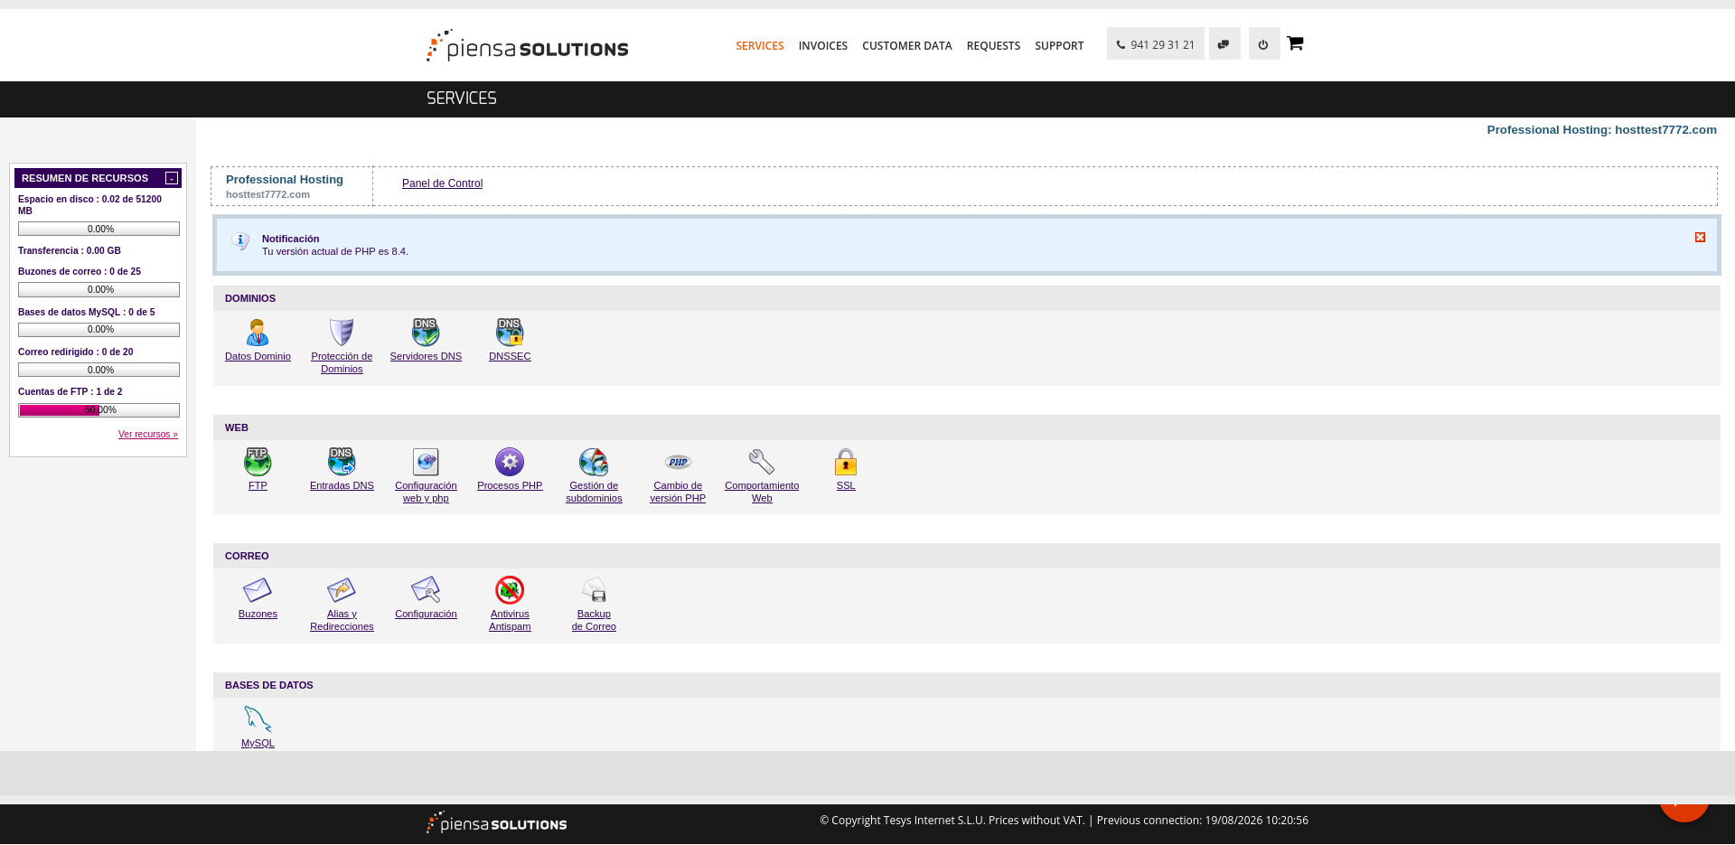Click the Datos Dominio text link
Image resolution: width=1735 pixels, height=845 pixels.
tap(258, 356)
